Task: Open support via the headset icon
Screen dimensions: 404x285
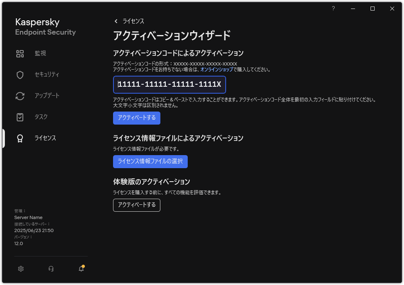Action: point(51,269)
